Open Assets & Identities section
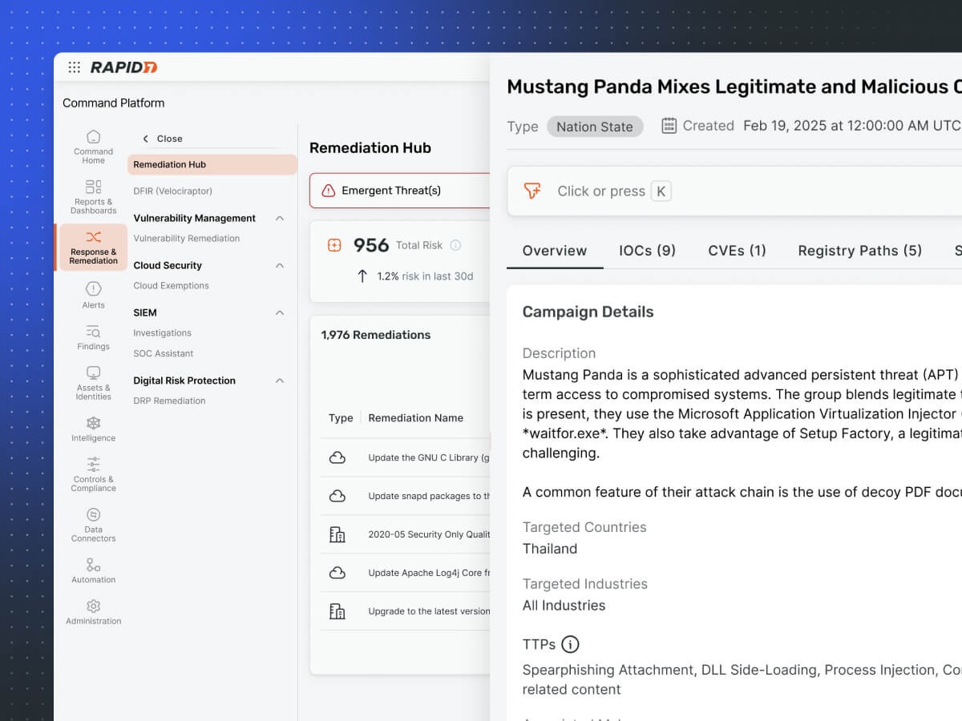 (94, 382)
